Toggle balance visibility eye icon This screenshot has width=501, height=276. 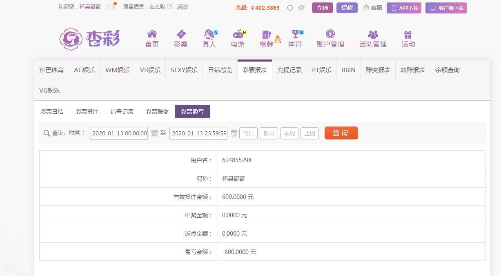(301, 8)
